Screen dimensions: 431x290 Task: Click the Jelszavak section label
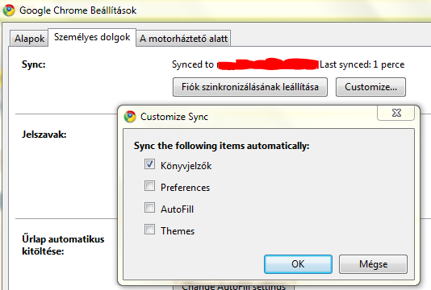44,135
